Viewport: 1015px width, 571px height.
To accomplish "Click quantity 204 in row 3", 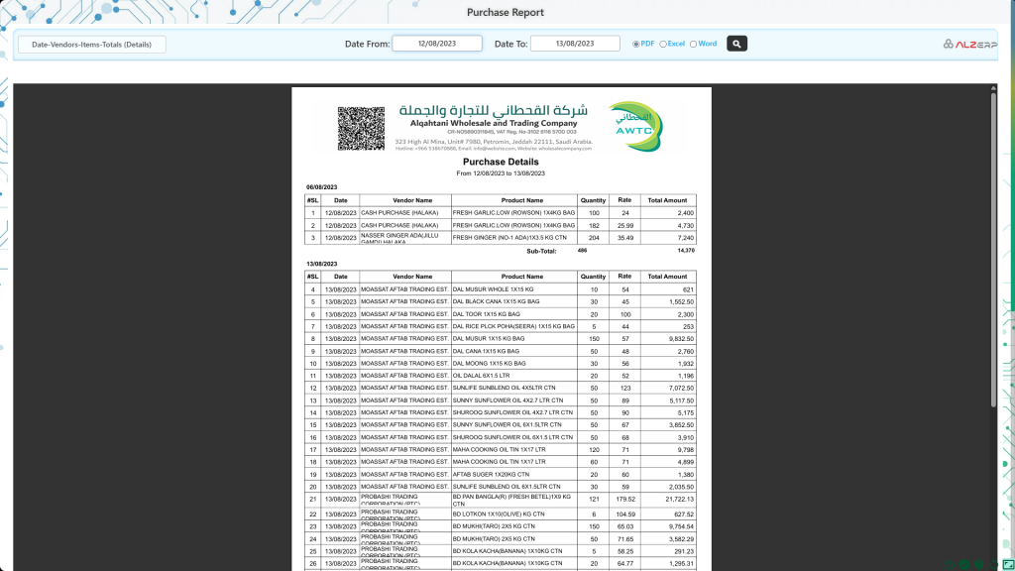I will click(594, 238).
